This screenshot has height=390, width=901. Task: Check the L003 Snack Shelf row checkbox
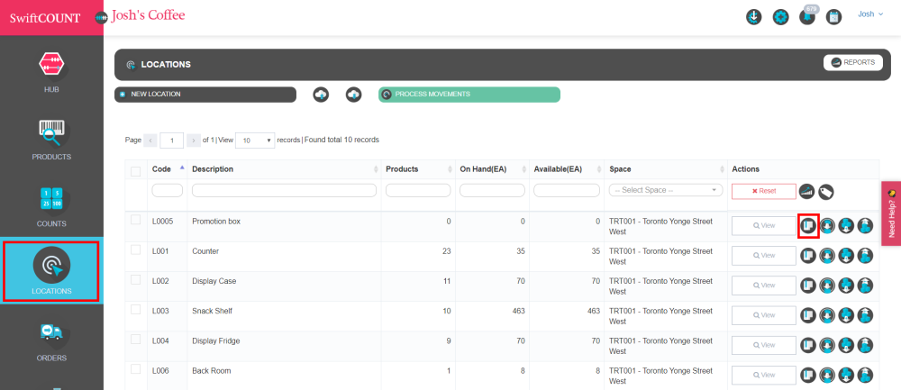pyautogui.click(x=136, y=309)
